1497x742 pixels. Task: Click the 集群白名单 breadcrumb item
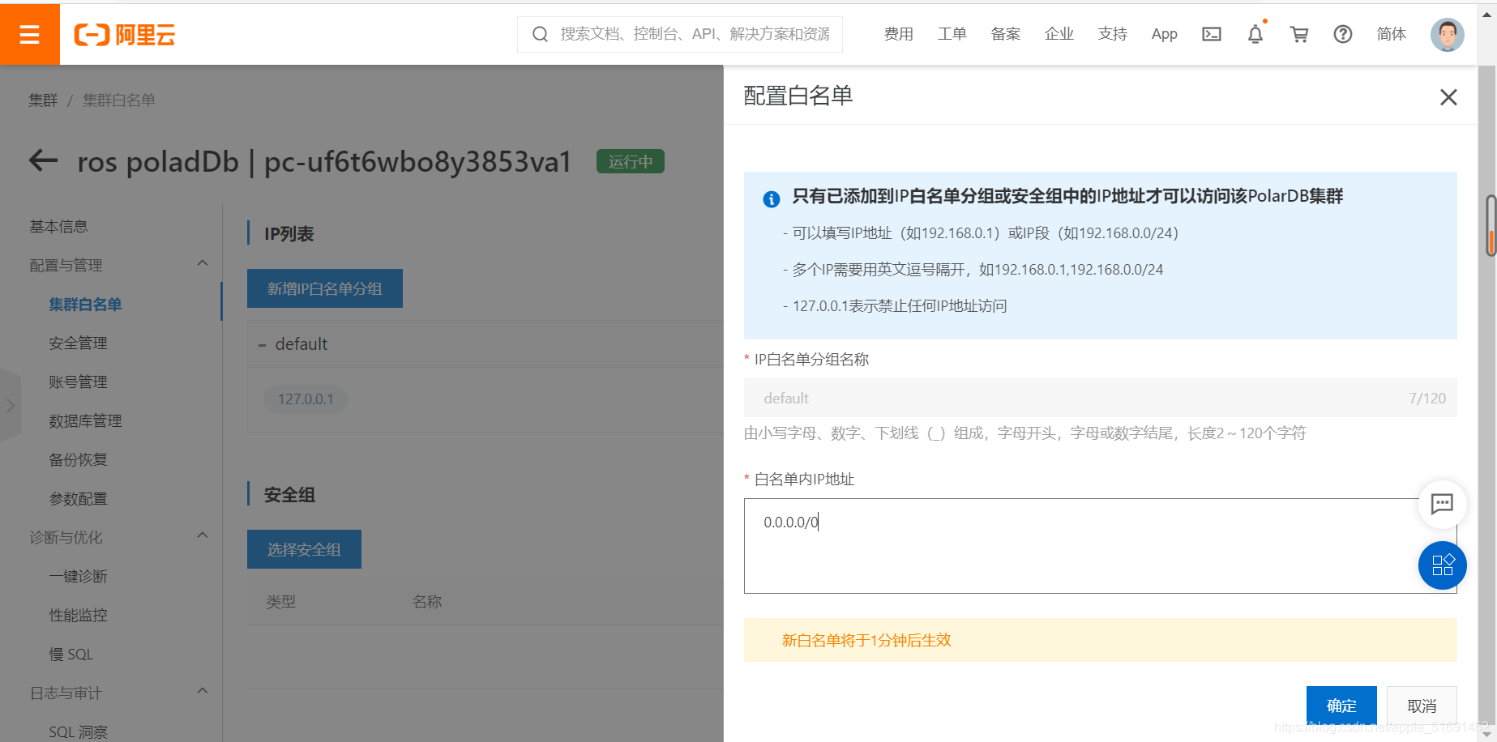pos(119,100)
